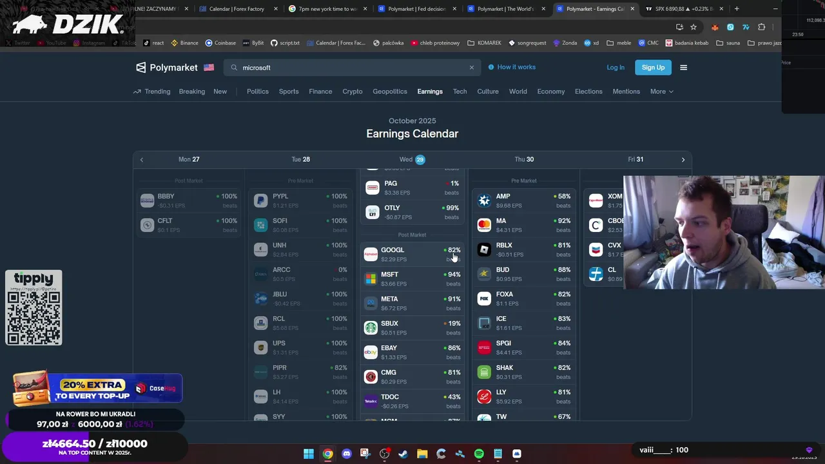
Task: Open the UNH 100% beats row
Action: tap(300, 249)
